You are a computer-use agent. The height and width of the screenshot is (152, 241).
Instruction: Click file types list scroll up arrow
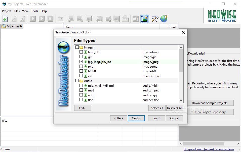coord(181,47)
